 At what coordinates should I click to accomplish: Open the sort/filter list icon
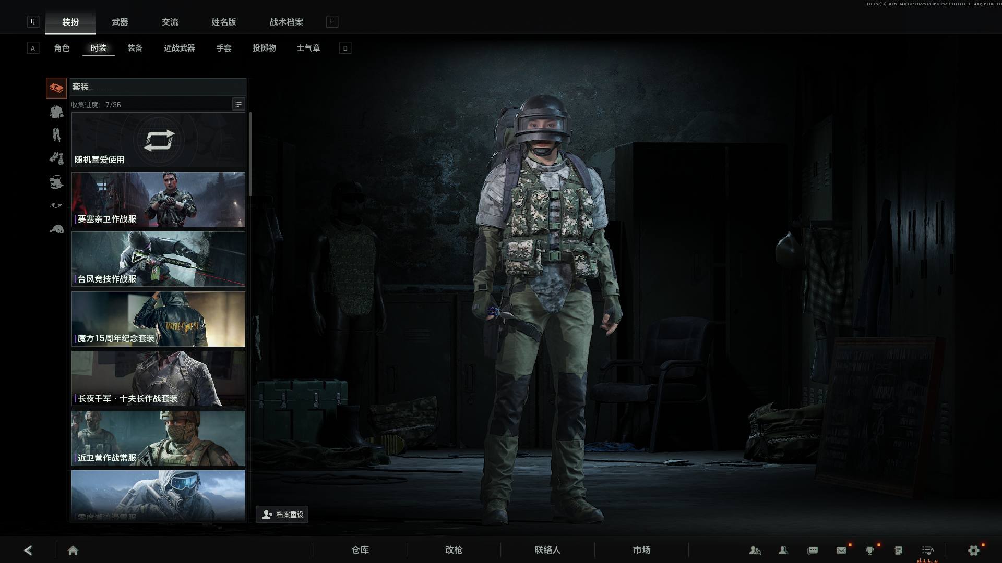coord(238,104)
